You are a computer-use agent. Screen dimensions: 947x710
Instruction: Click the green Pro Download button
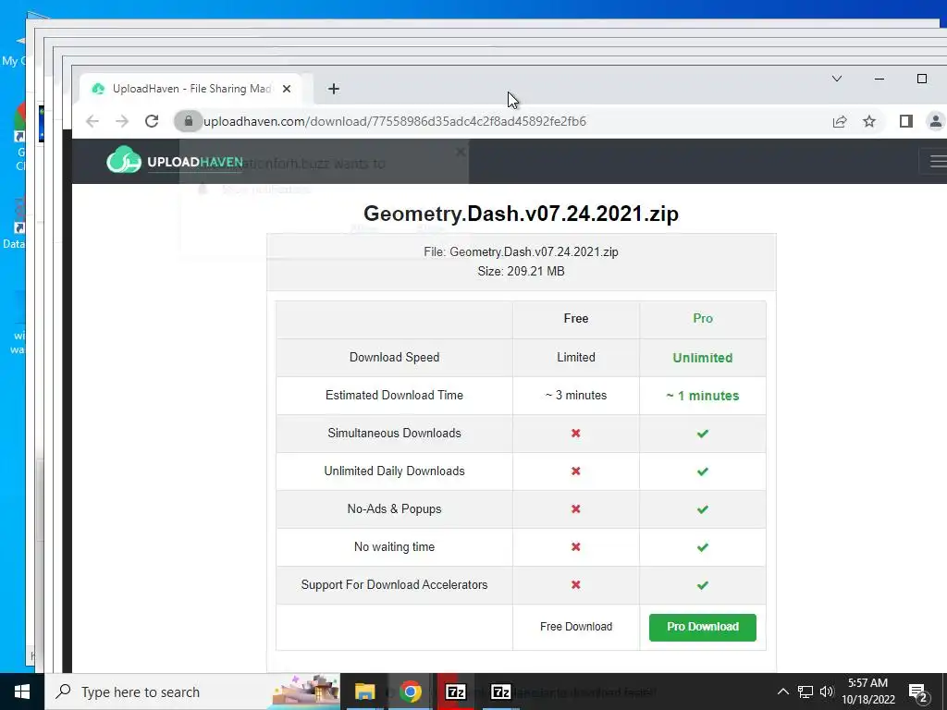[x=703, y=628]
